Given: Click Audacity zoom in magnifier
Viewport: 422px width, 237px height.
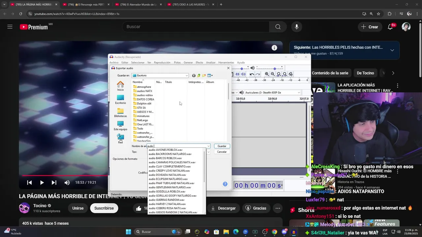Looking at the screenshot, I should tap(267, 74).
